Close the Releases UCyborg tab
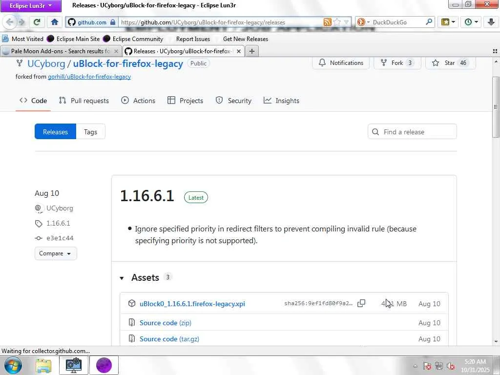500x375 pixels. (238, 51)
